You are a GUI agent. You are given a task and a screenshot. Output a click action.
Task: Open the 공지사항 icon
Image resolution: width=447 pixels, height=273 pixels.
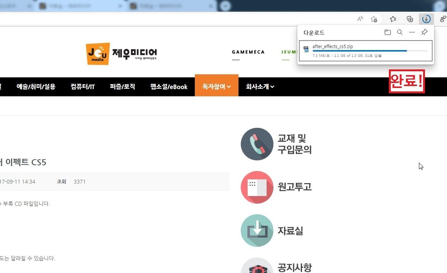(257, 265)
